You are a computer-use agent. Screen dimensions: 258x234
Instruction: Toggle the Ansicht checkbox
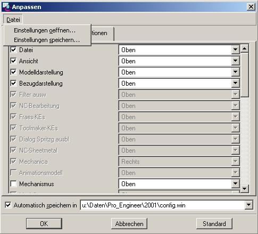coord(13,61)
